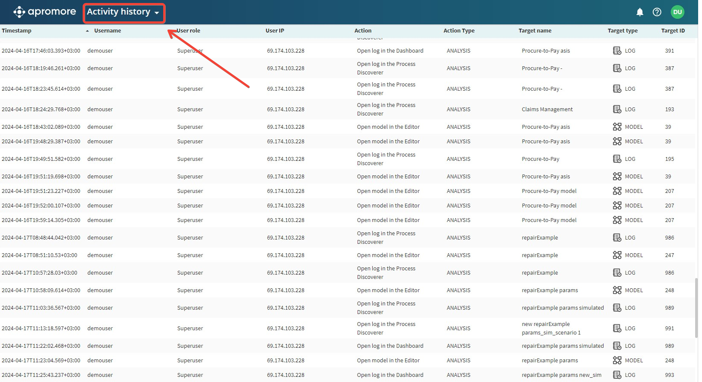The height and width of the screenshot is (382, 702).
Task: Click the notifications bell icon
Action: point(639,12)
